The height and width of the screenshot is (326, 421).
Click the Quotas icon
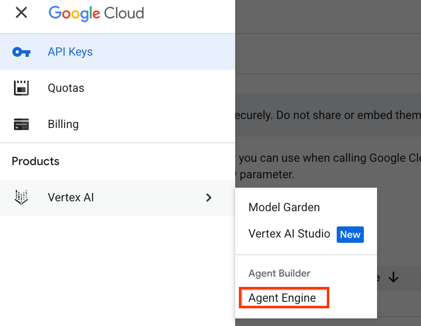click(21, 88)
